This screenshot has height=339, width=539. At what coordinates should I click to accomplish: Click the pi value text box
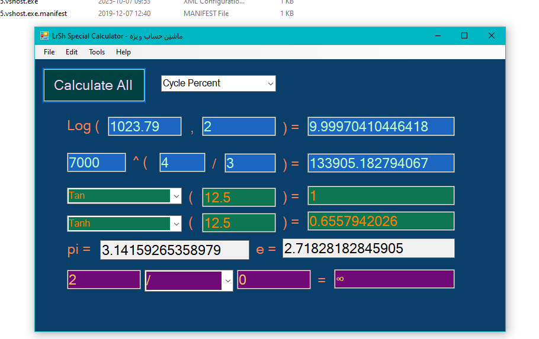(175, 250)
